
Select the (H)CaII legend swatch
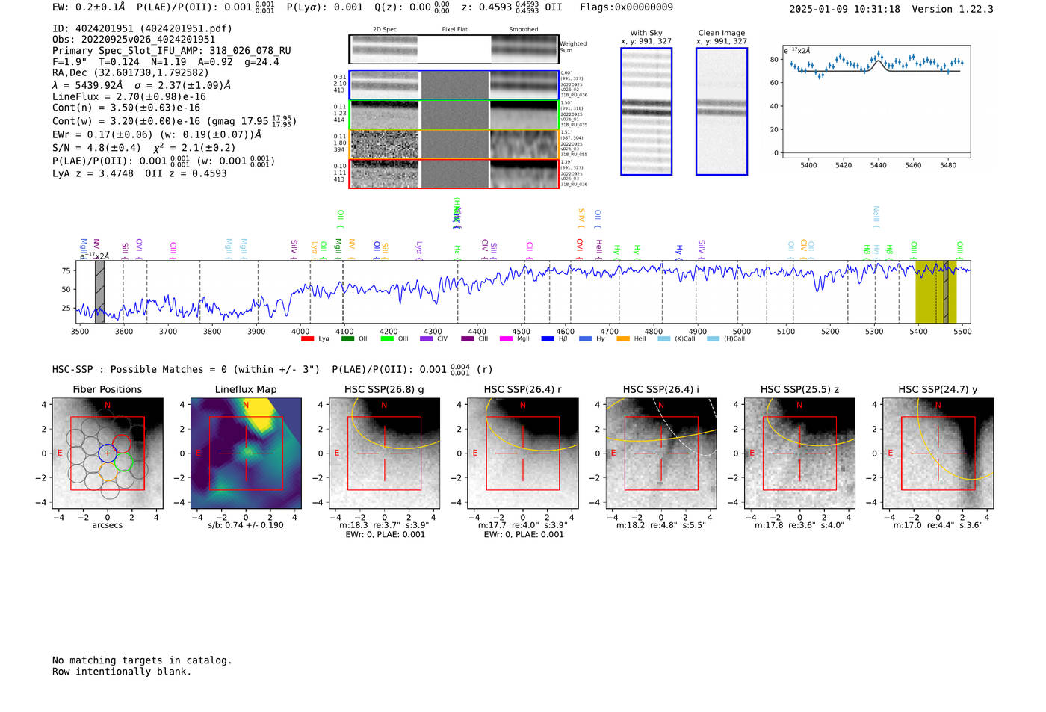pyautogui.click(x=713, y=338)
